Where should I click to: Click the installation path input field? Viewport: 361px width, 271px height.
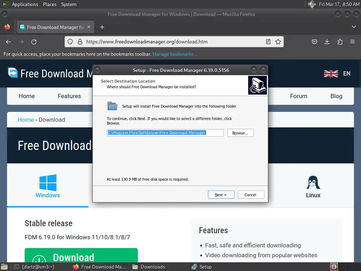pyautogui.click(x=165, y=133)
